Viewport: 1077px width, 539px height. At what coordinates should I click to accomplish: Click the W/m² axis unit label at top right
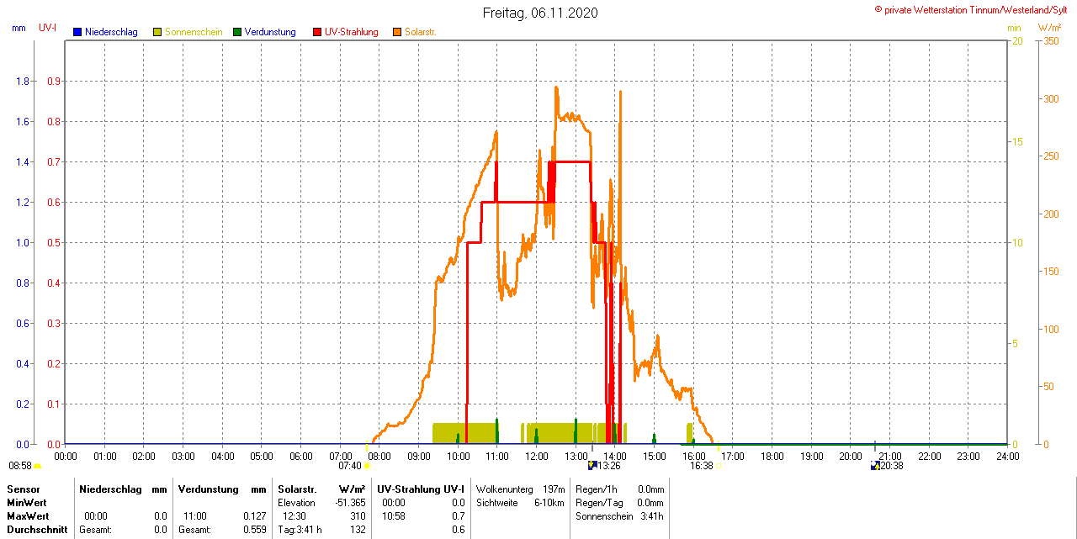tap(1050, 28)
